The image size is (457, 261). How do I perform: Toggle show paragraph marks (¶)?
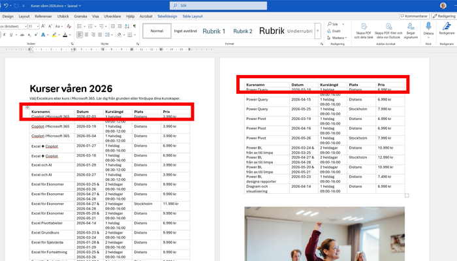tap(134, 27)
